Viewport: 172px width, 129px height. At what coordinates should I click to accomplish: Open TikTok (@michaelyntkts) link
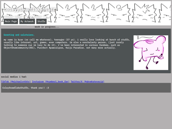click(16, 82)
